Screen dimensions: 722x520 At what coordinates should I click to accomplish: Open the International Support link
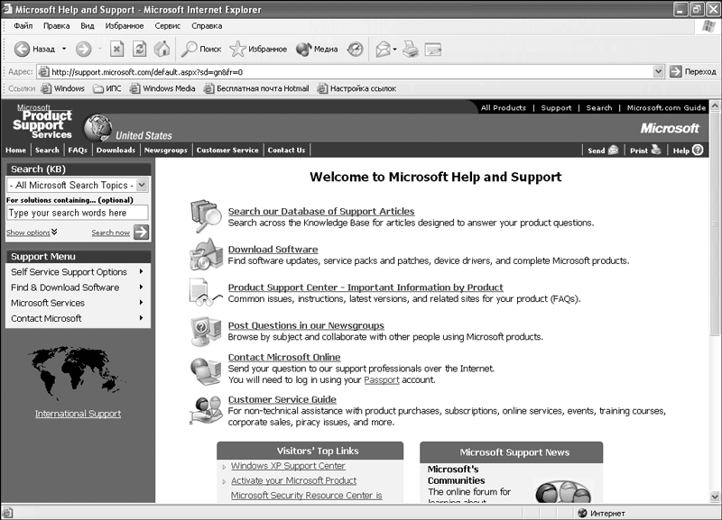point(78,414)
